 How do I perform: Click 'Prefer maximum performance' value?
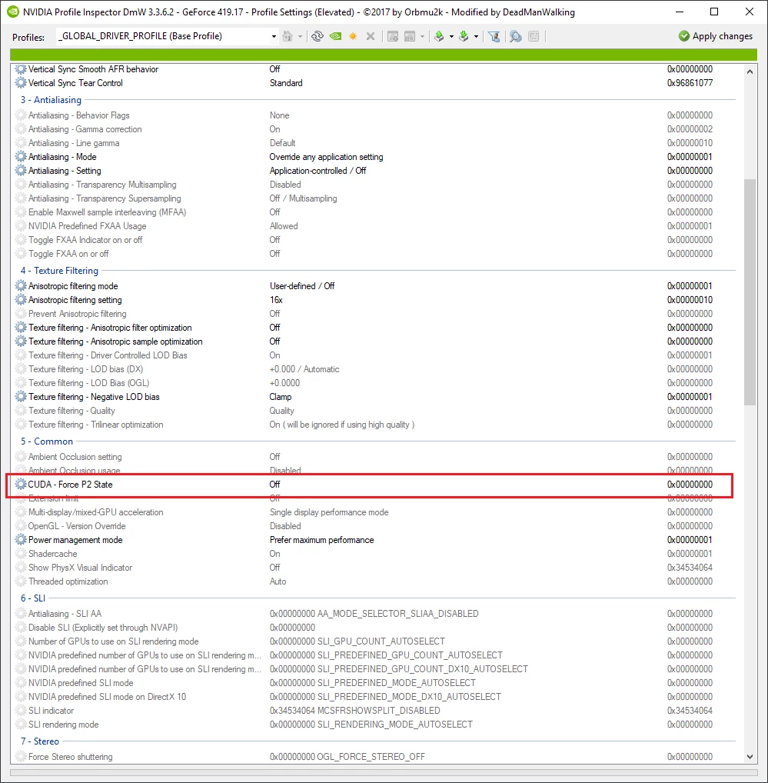click(x=322, y=540)
